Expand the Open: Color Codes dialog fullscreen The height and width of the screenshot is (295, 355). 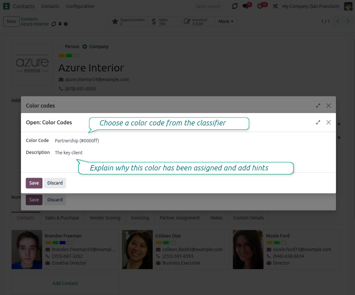[318, 122]
